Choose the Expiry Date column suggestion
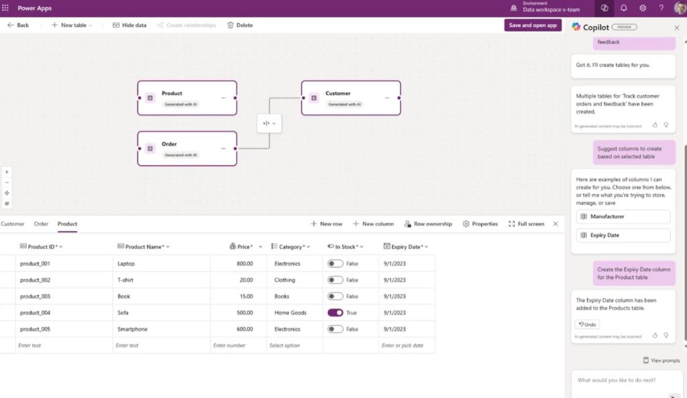This screenshot has width=687, height=398. [x=623, y=235]
